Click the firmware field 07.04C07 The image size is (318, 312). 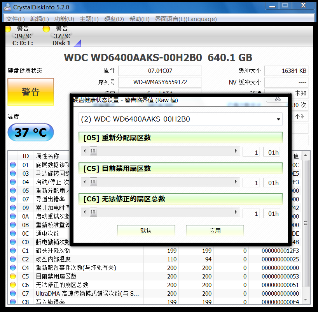pos(160,71)
